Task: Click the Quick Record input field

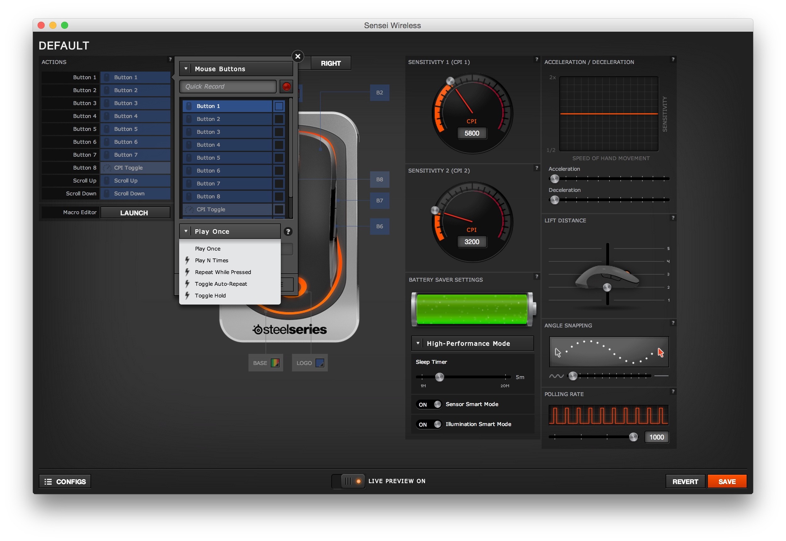Action: click(228, 86)
